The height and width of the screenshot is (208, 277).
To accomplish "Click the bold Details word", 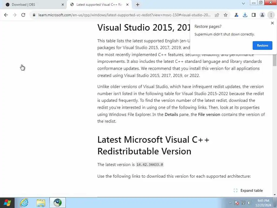I will pos(171,115).
